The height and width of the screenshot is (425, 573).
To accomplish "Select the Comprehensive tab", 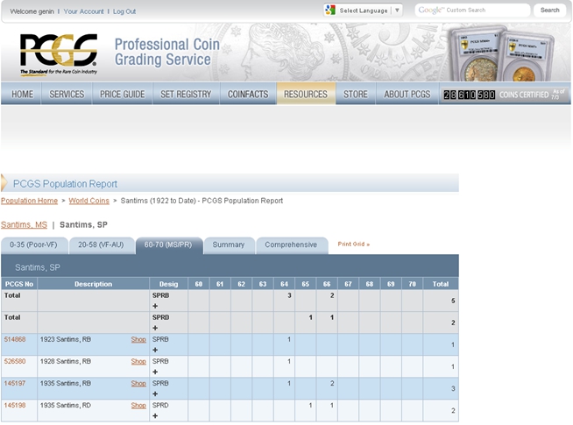I will pyautogui.click(x=291, y=245).
